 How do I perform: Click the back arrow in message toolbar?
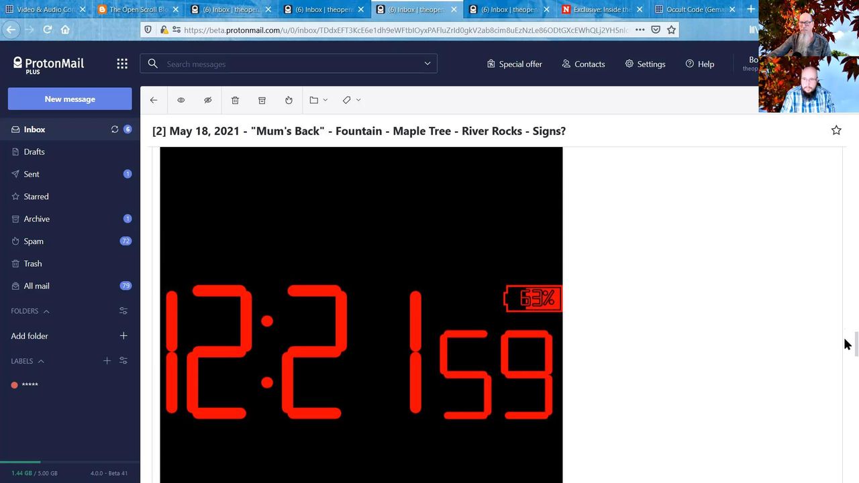pyautogui.click(x=154, y=100)
